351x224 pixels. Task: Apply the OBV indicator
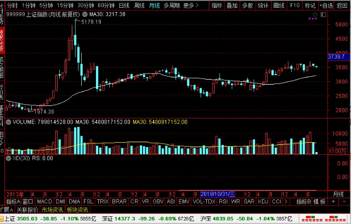(x=158, y=202)
